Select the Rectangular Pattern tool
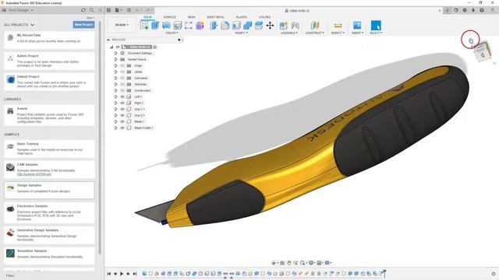This screenshot has height=280, width=499. click(189, 26)
